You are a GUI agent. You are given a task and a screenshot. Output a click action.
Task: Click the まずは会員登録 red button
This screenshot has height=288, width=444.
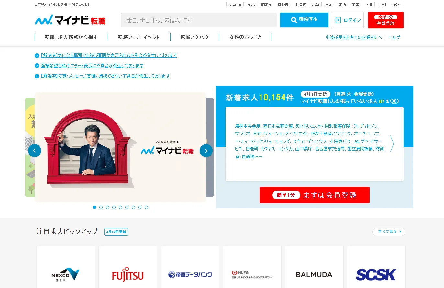point(315,195)
